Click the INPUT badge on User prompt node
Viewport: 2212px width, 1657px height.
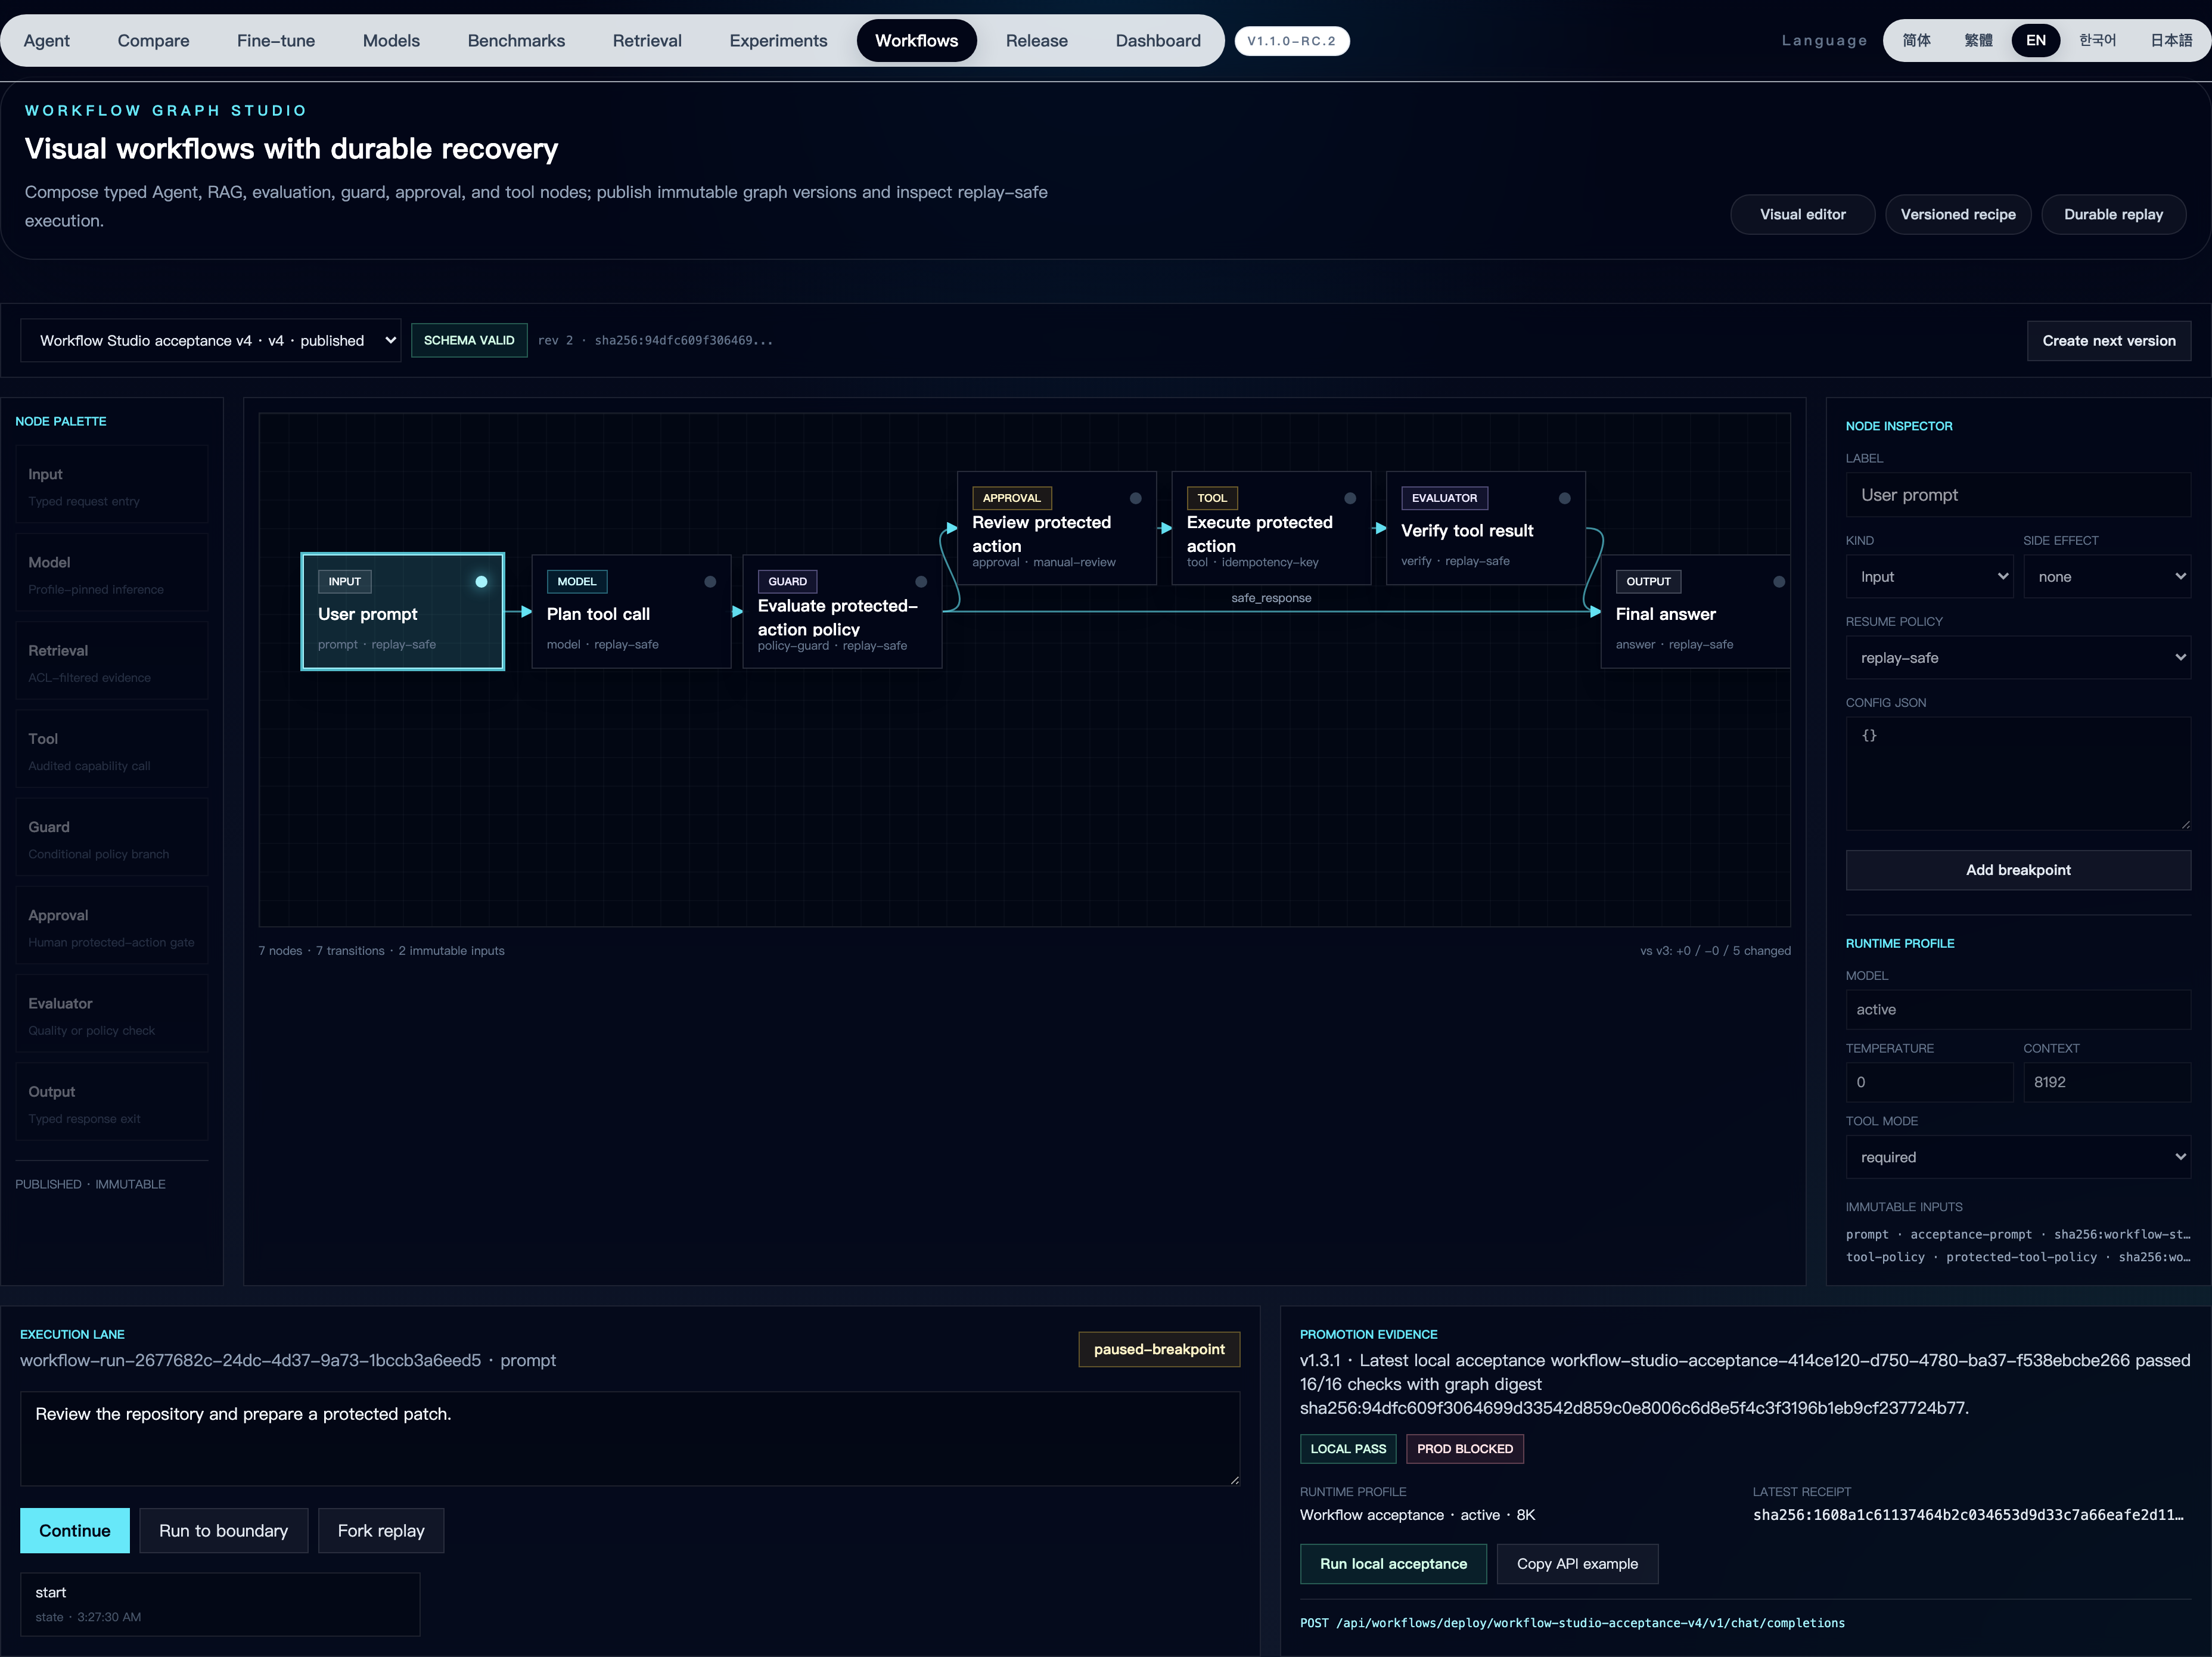[x=345, y=582]
